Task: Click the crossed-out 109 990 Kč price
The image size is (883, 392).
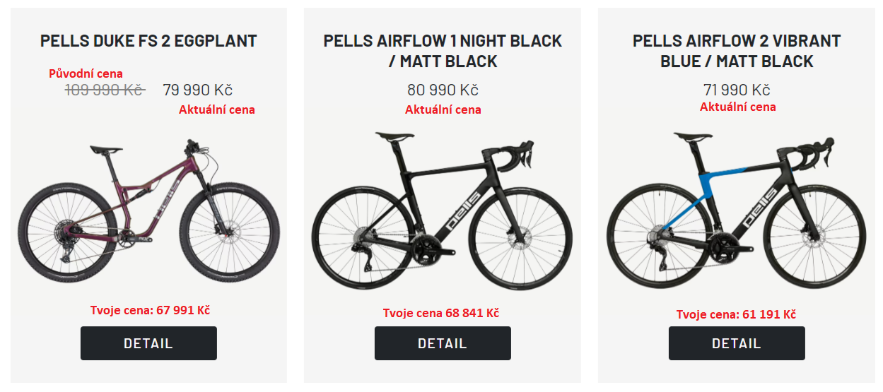Action: click(105, 90)
